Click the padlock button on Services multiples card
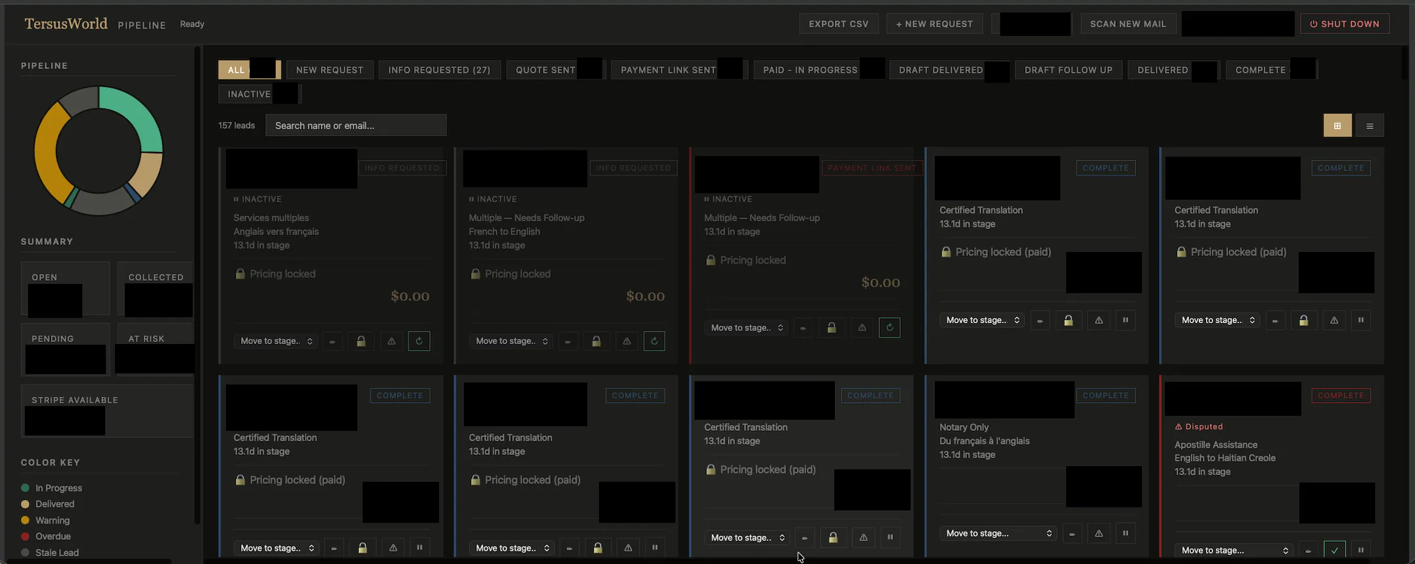This screenshot has width=1415, height=564. [x=361, y=341]
